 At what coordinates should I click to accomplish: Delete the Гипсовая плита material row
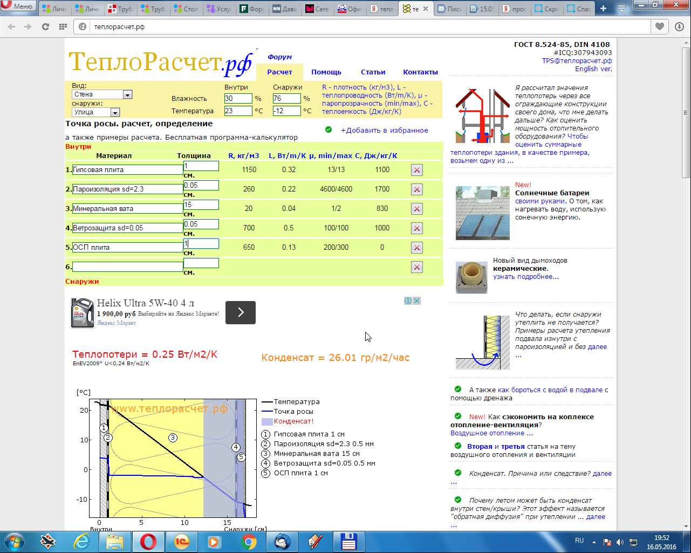(x=416, y=170)
